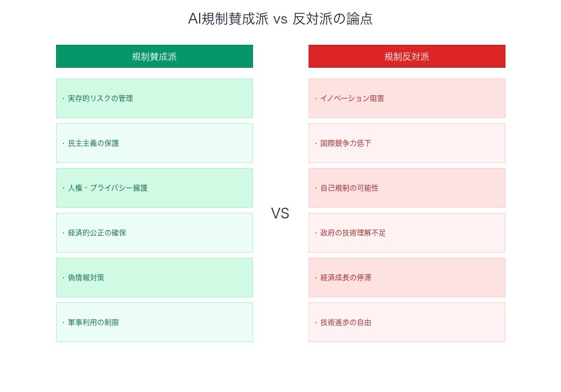The image size is (561, 392).
Task: Select the 技術進歩の自由 item
Action: pyautogui.click(x=407, y=323)
